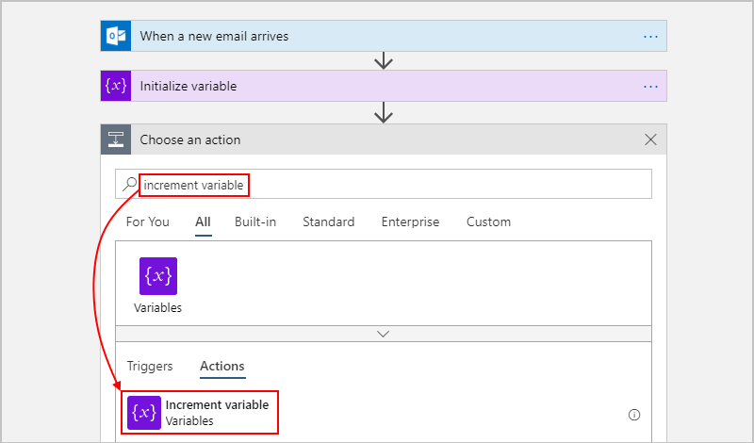Click the search magnifier icon
Viewport: 754px width, 443px height.
click(x=130, y=186)
